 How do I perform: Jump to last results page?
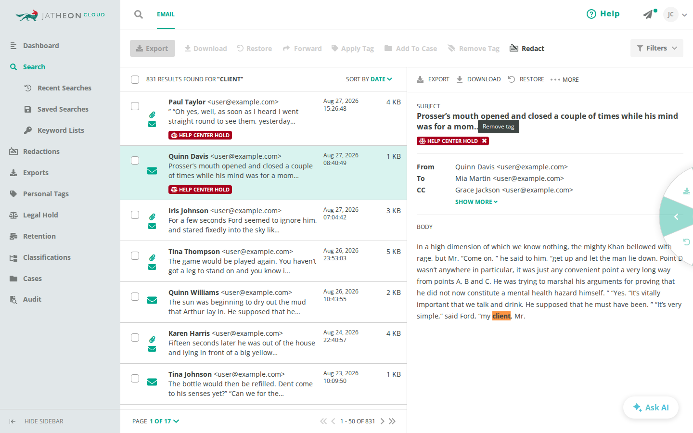(392, 421)
